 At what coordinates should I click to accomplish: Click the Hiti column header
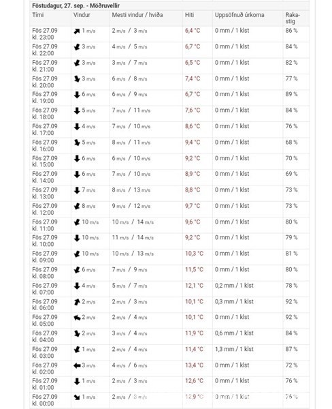click(x=189, y=15)
